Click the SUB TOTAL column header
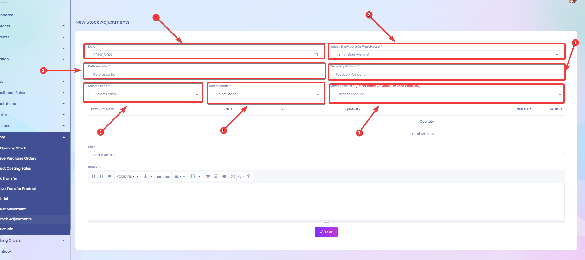This screenshot has width=585, height=260. pyautogui.click(x=525, y=109)
